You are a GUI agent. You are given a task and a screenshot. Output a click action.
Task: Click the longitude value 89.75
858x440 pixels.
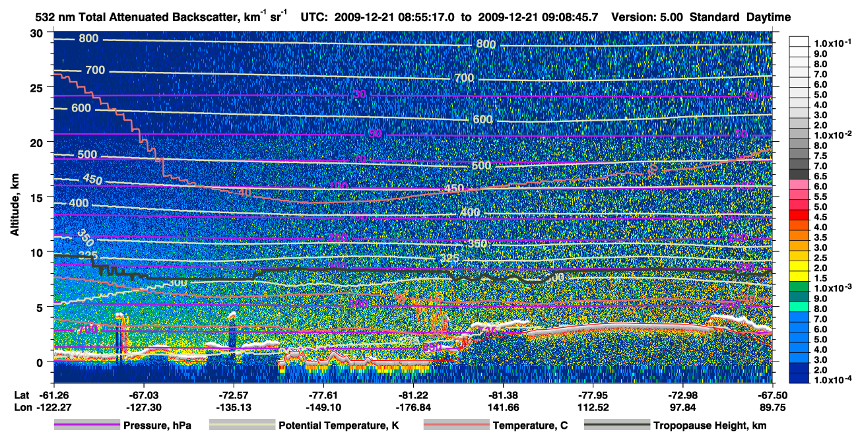pyautogui.click(x=772, y=407)
